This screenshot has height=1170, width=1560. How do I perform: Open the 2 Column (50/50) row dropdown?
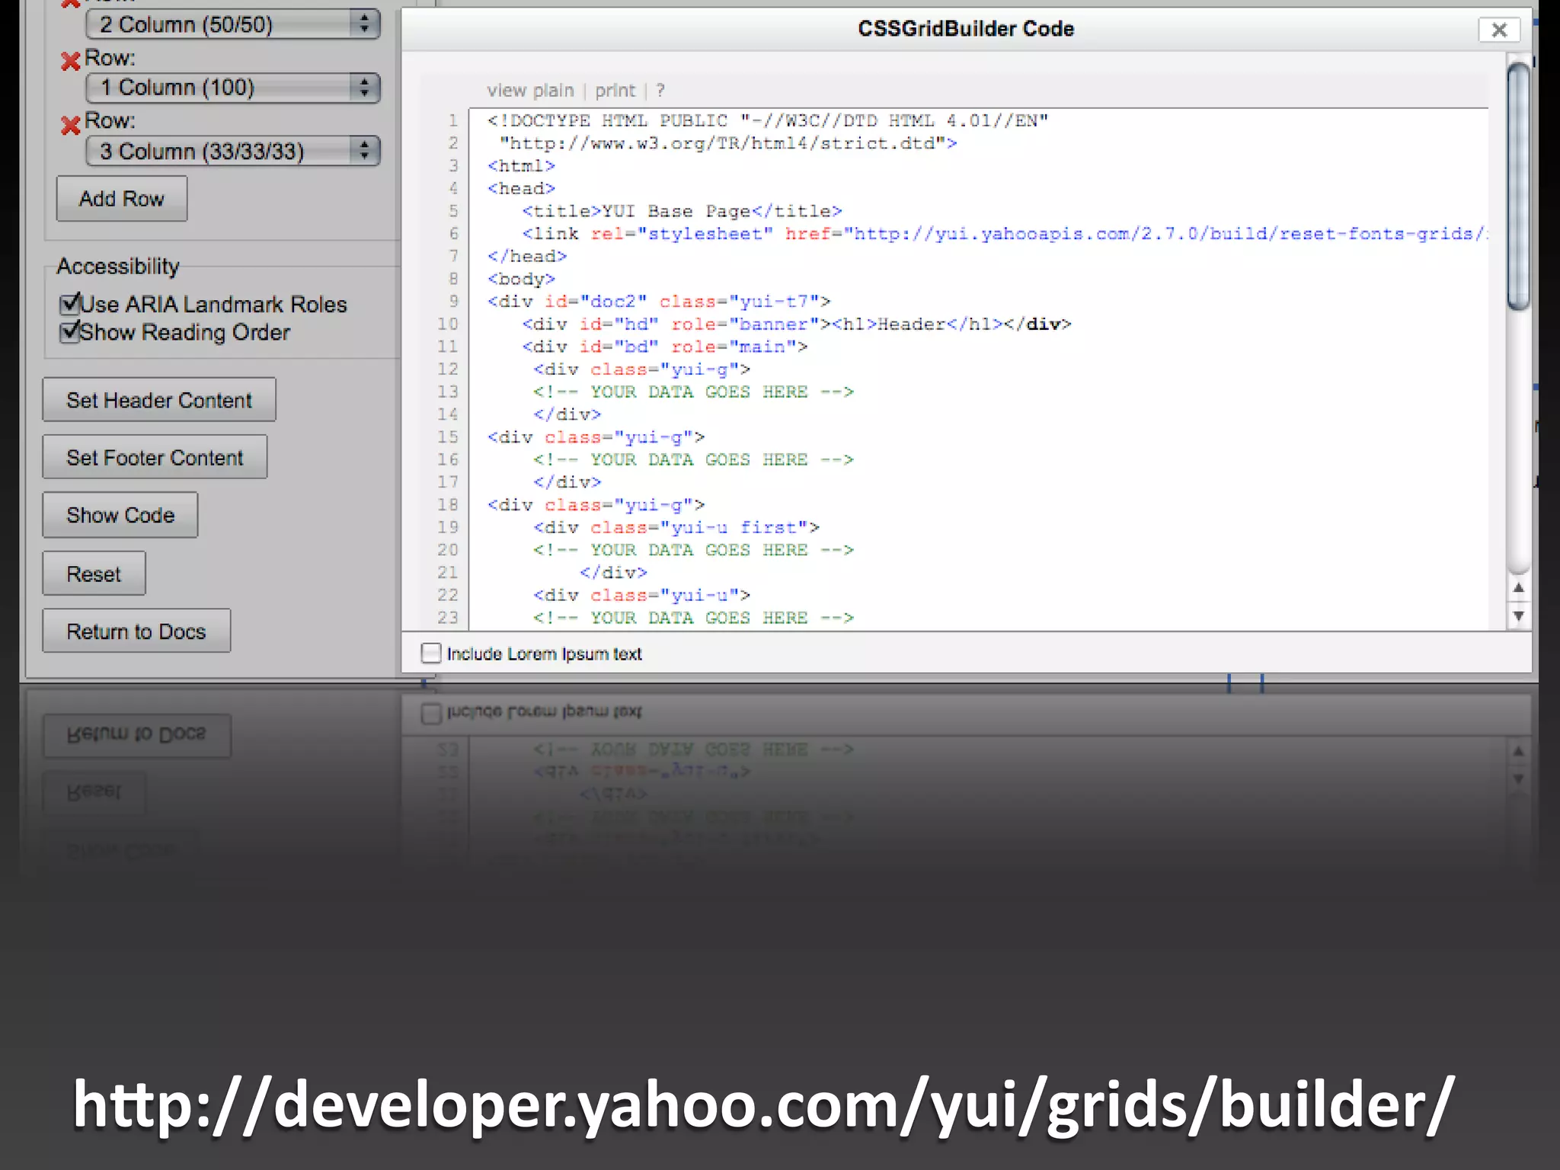(232, 24)
